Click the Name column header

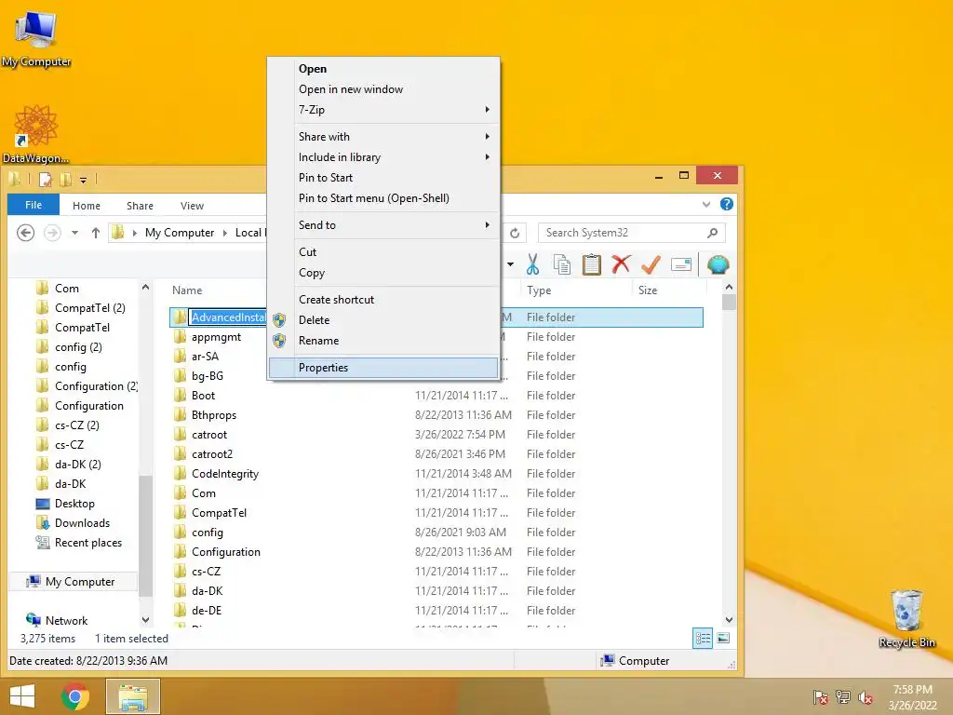[x=186, y=290]
